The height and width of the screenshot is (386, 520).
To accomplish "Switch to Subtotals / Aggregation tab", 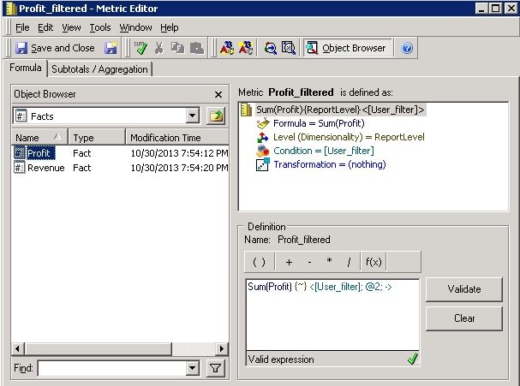I will click(99, 69).
